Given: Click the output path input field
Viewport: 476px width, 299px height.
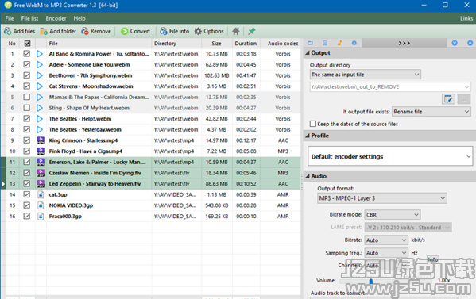Looking at the screenshot, I should pyautogui.click(x=390, y=87).
